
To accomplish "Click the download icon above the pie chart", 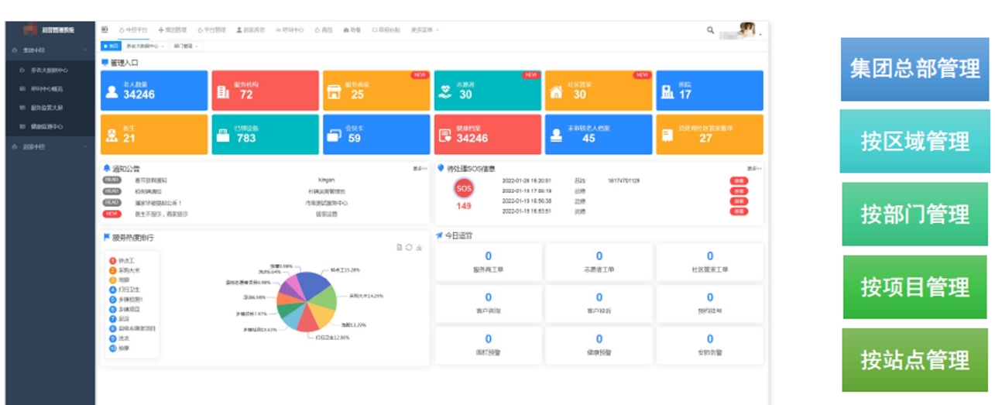I will pos(419,248).
